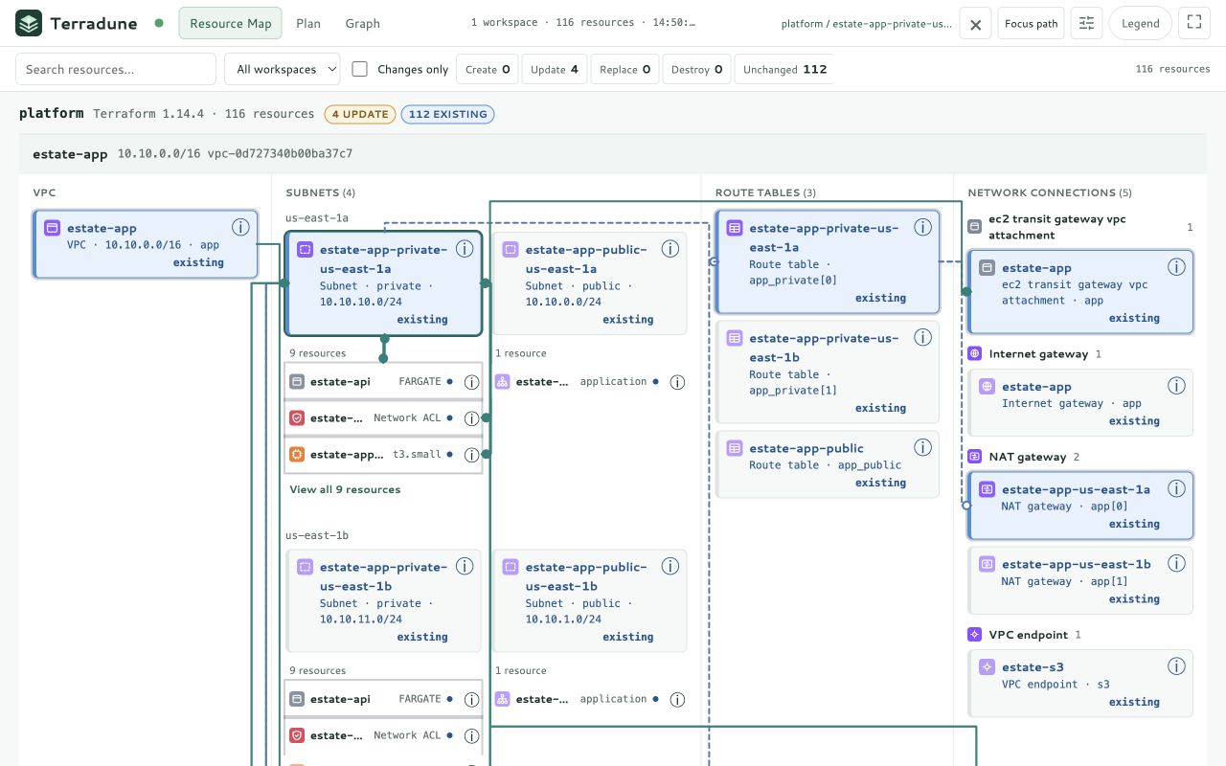Image resolution: width=1226 pixels, height=766 pixels.
Task: Open the Legend button
Action: (x=1140, y=23)
